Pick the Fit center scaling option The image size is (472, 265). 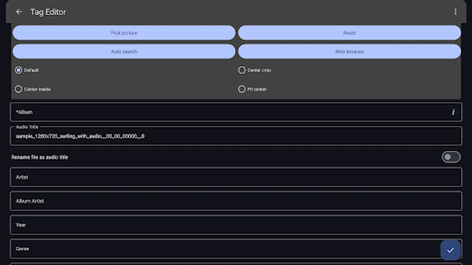click(242, 89)
